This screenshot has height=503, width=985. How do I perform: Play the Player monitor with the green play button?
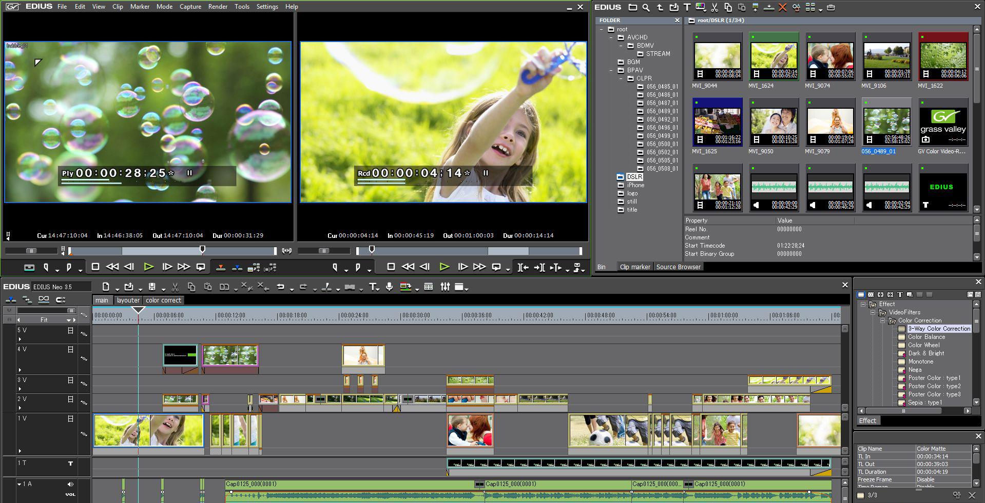tap(148, 267)
